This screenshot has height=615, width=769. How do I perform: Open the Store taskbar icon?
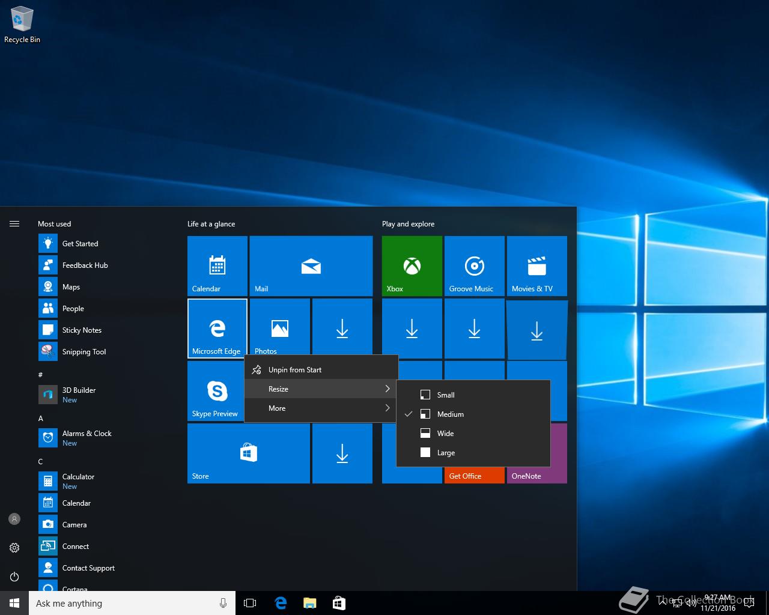coord(339,603)
